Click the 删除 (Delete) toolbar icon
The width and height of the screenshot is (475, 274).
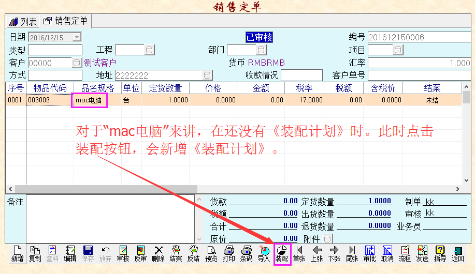click(158, 254)
